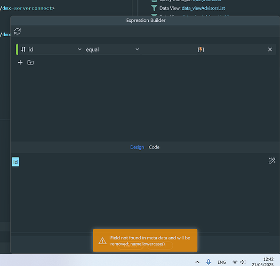Expand the id field dropdown
This screenshot has width=280, height=266.
(x=79, y=49)
